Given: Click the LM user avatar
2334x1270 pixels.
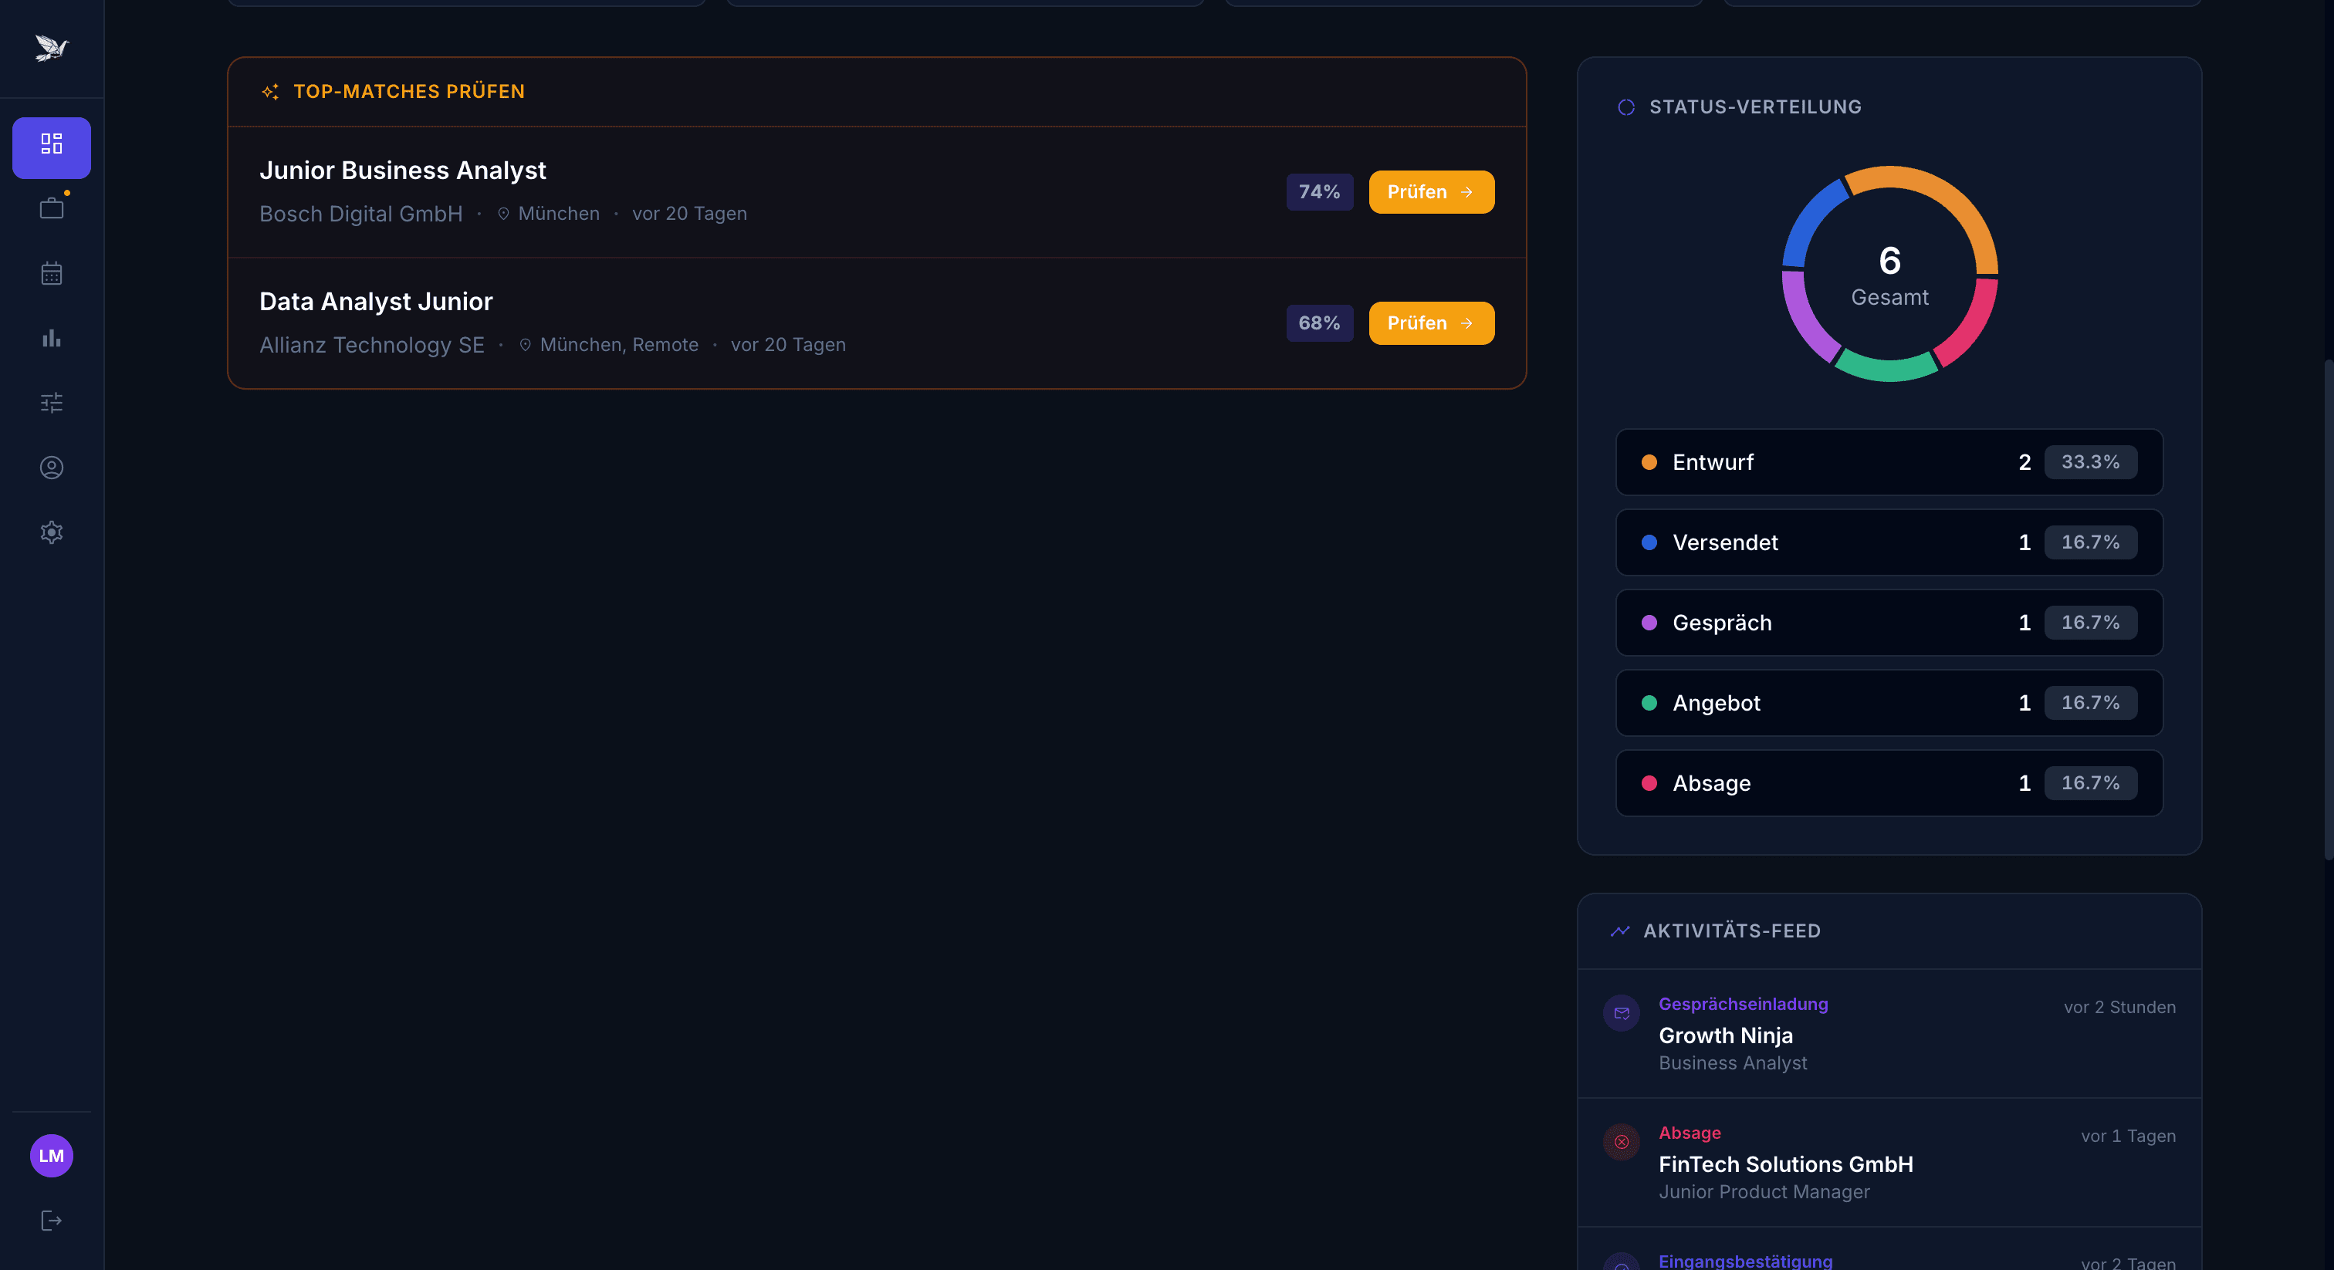Looking at the screenshot, I should pos(52,1155).
